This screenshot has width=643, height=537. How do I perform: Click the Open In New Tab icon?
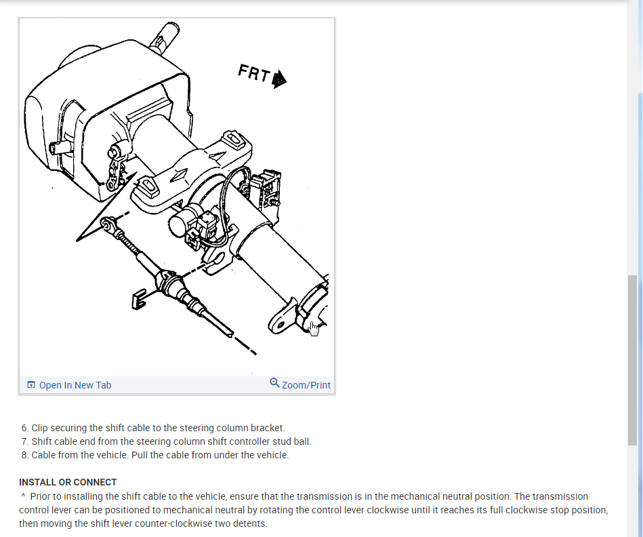(31, 385)
